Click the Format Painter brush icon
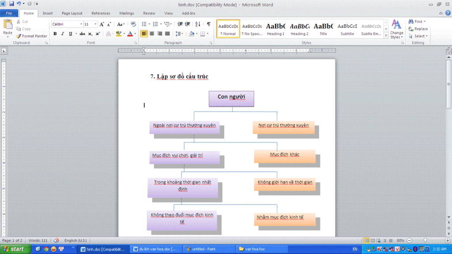 coord(19,36)
